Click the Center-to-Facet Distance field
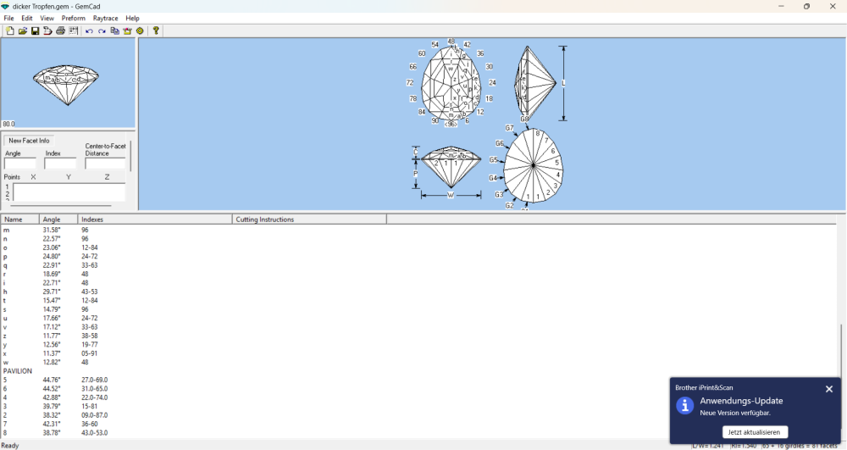 point(105,164)
